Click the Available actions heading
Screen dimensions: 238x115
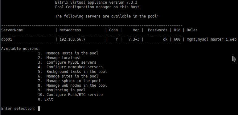coord(20,48)
